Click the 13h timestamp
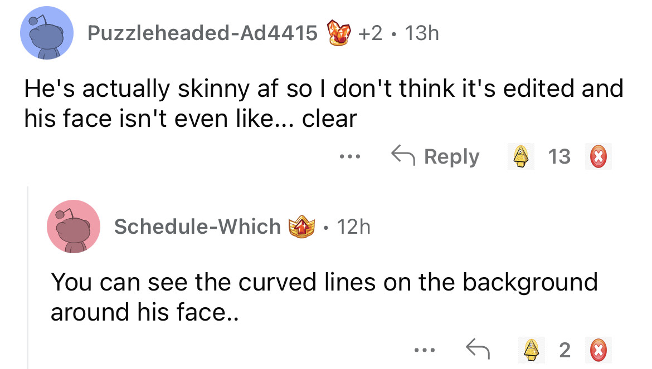This screenshot has height=369, width=652. [x=422, y=34]
